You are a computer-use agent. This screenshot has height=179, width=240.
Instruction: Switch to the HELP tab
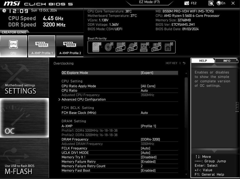tap(203, 61)
